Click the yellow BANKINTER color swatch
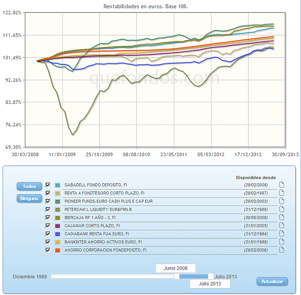The image size is (301, 295). tap(57, 242)
